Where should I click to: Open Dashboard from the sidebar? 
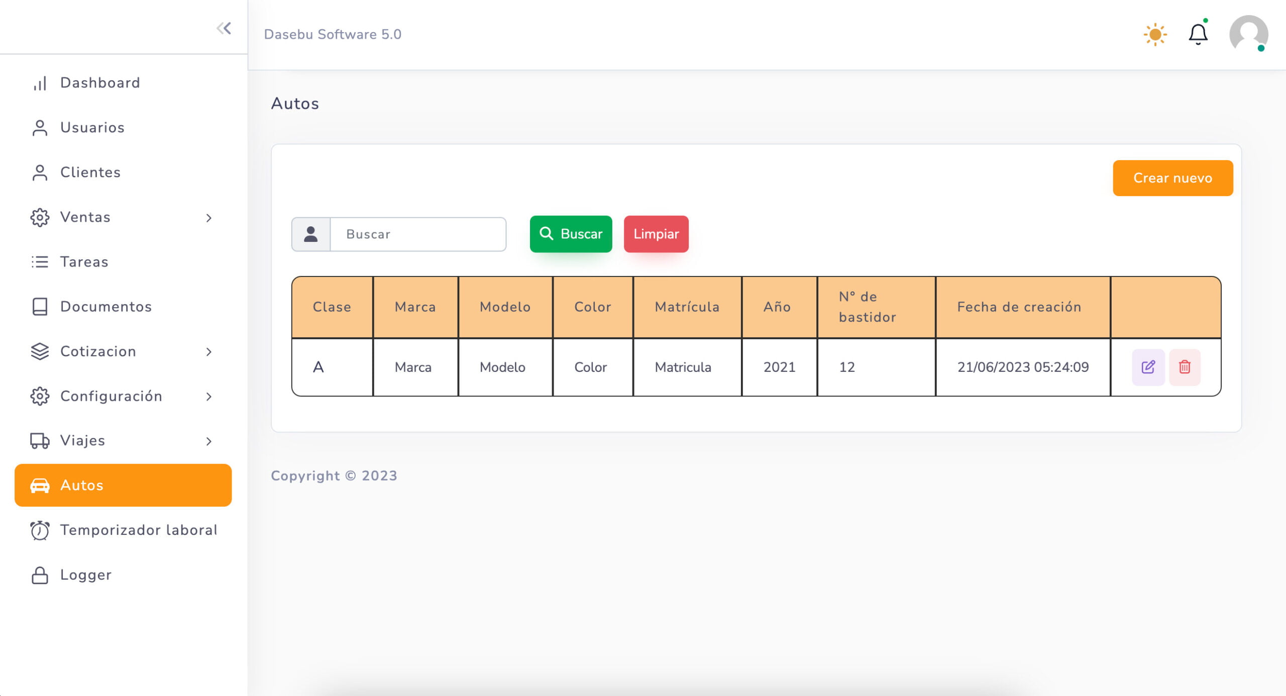(123, 83)
